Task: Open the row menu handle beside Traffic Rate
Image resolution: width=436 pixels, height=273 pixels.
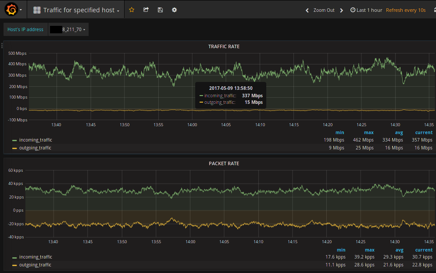Action: click(x=2, y=45)
